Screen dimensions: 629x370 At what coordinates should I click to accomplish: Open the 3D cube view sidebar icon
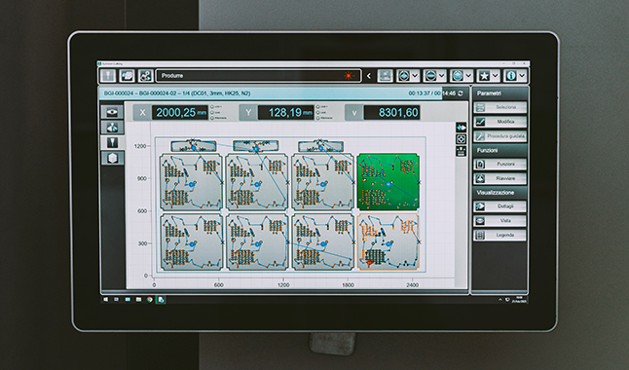tap(112, 158)
